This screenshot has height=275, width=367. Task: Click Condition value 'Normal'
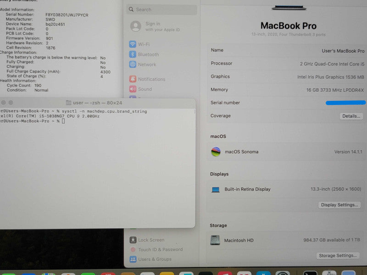[41, 90]
